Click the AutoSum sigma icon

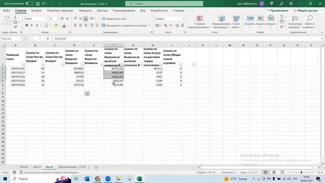[282, 17]
